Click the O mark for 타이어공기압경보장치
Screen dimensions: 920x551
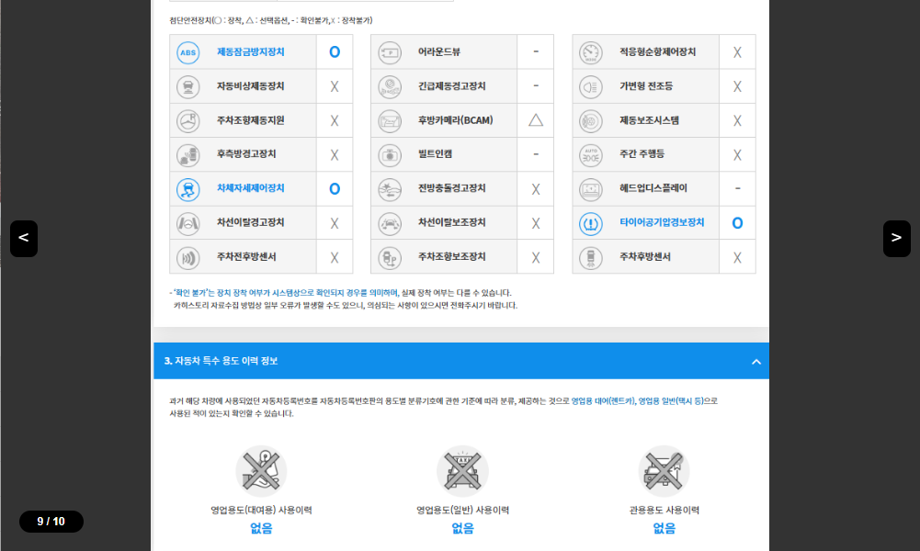coord(737,223)
